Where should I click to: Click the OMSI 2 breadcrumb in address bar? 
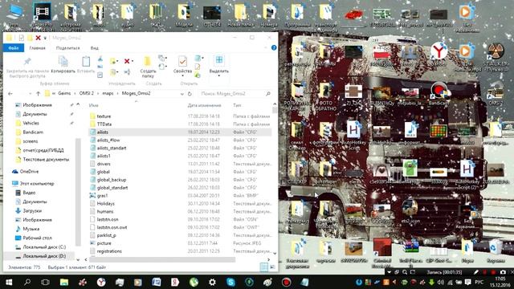[x=86, y=93]
